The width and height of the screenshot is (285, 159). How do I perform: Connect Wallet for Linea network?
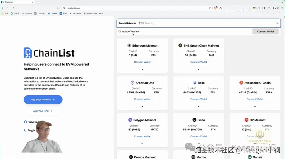point(199,136)
